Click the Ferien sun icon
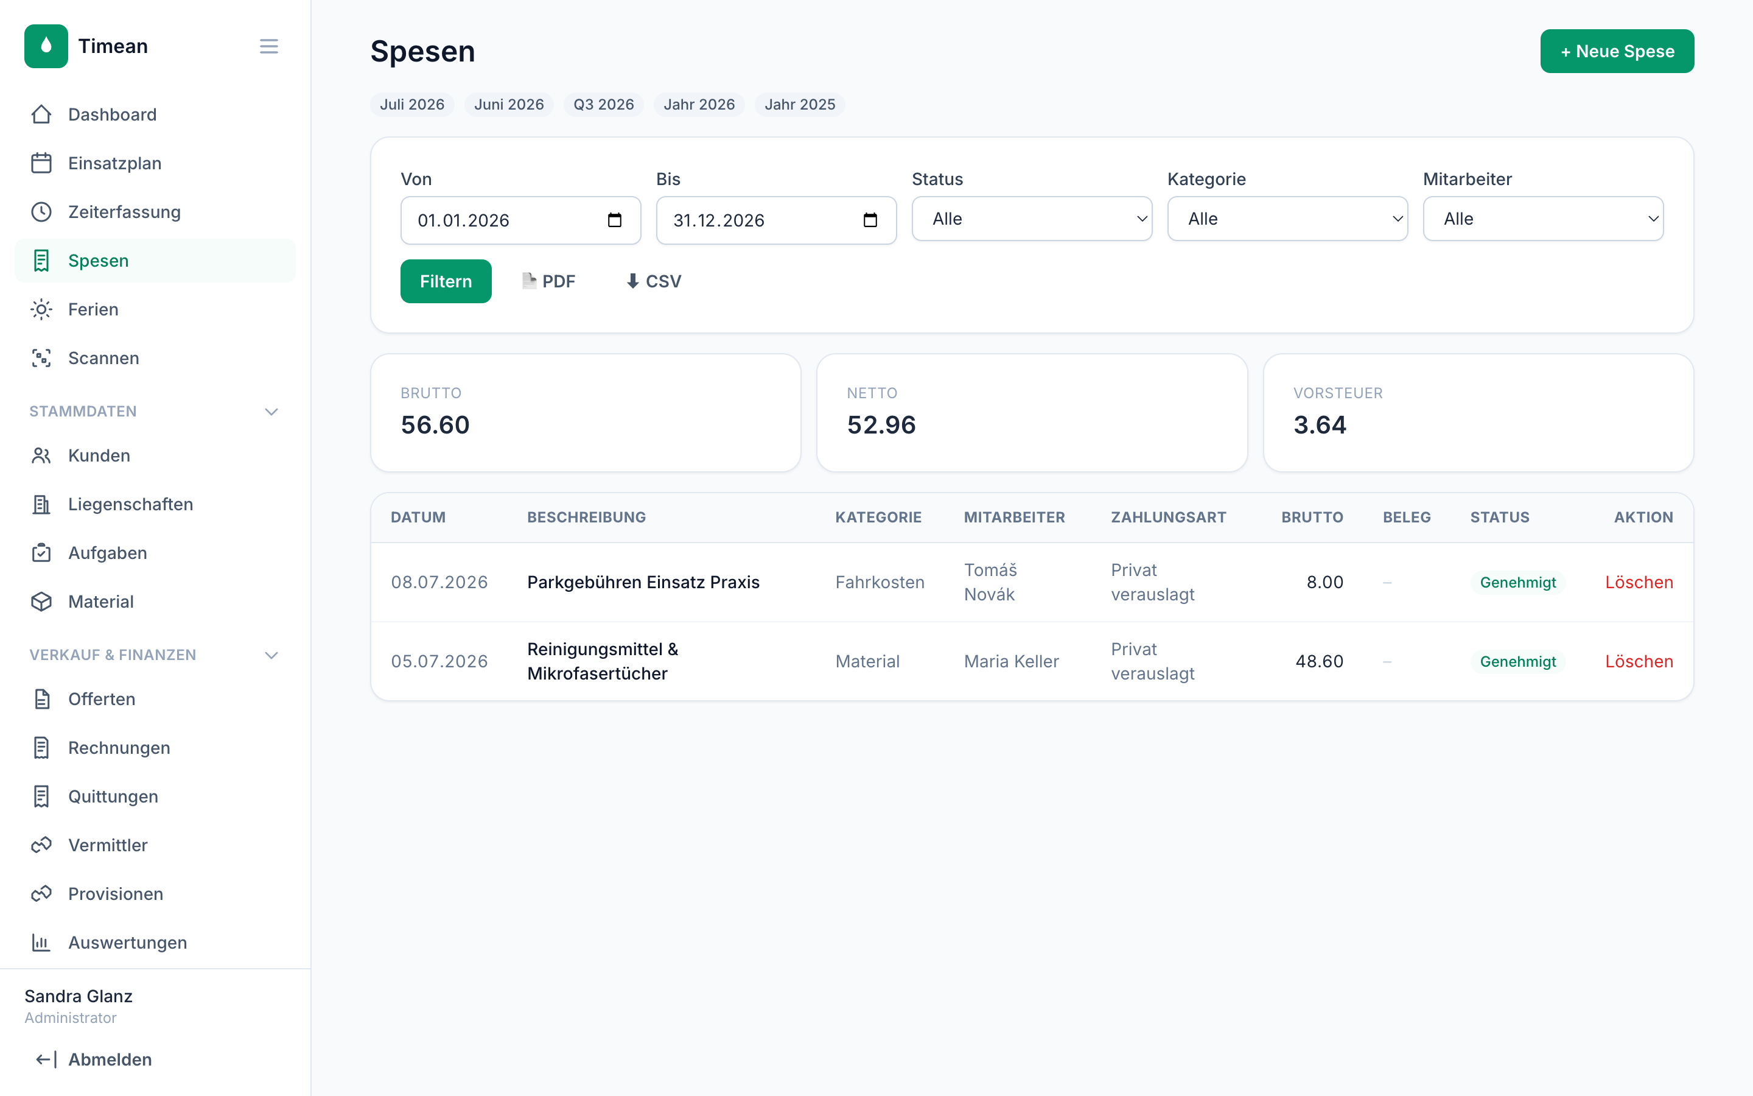1753x1096 pixels. tap(41, 309)
